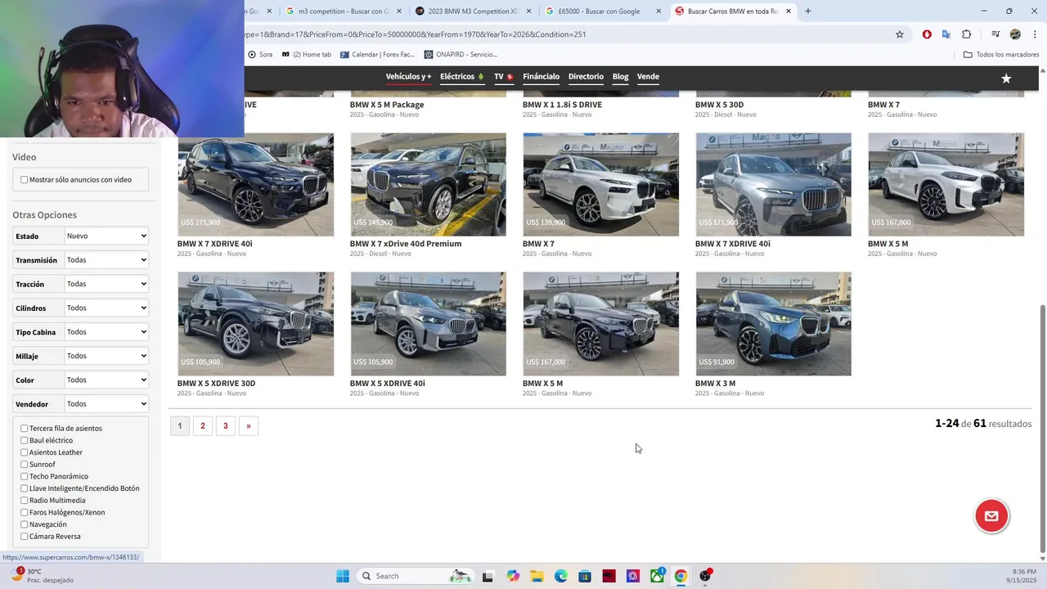Enable 'Llave Inteligente/Encendido Botón' checkbox
1047x589 pixels.
click(x=25, y=488)
